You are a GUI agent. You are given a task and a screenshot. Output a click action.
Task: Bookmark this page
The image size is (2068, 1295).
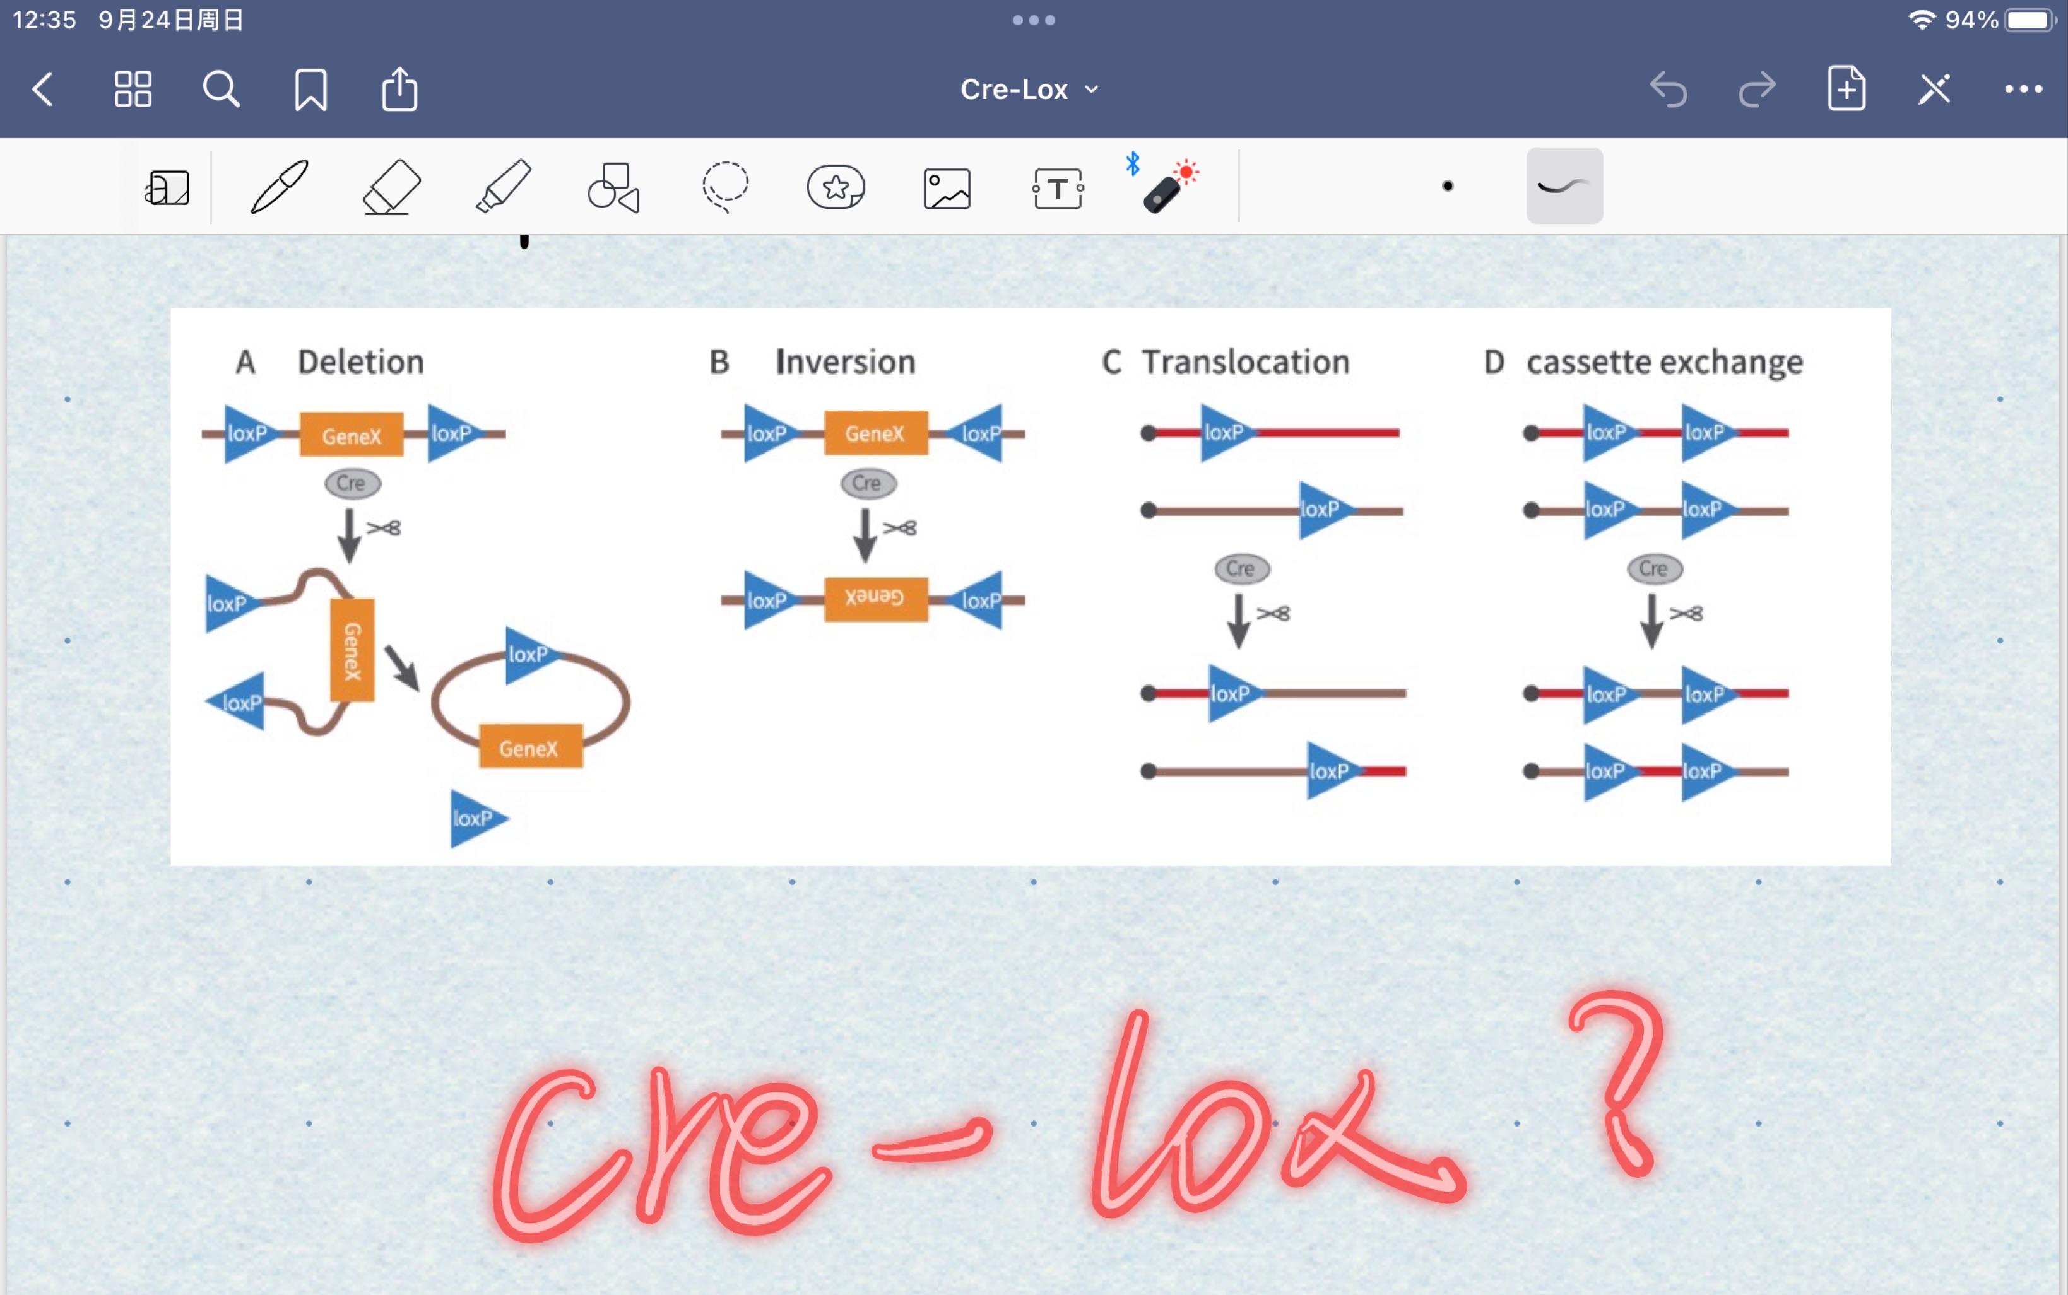(x=310, y=89)
